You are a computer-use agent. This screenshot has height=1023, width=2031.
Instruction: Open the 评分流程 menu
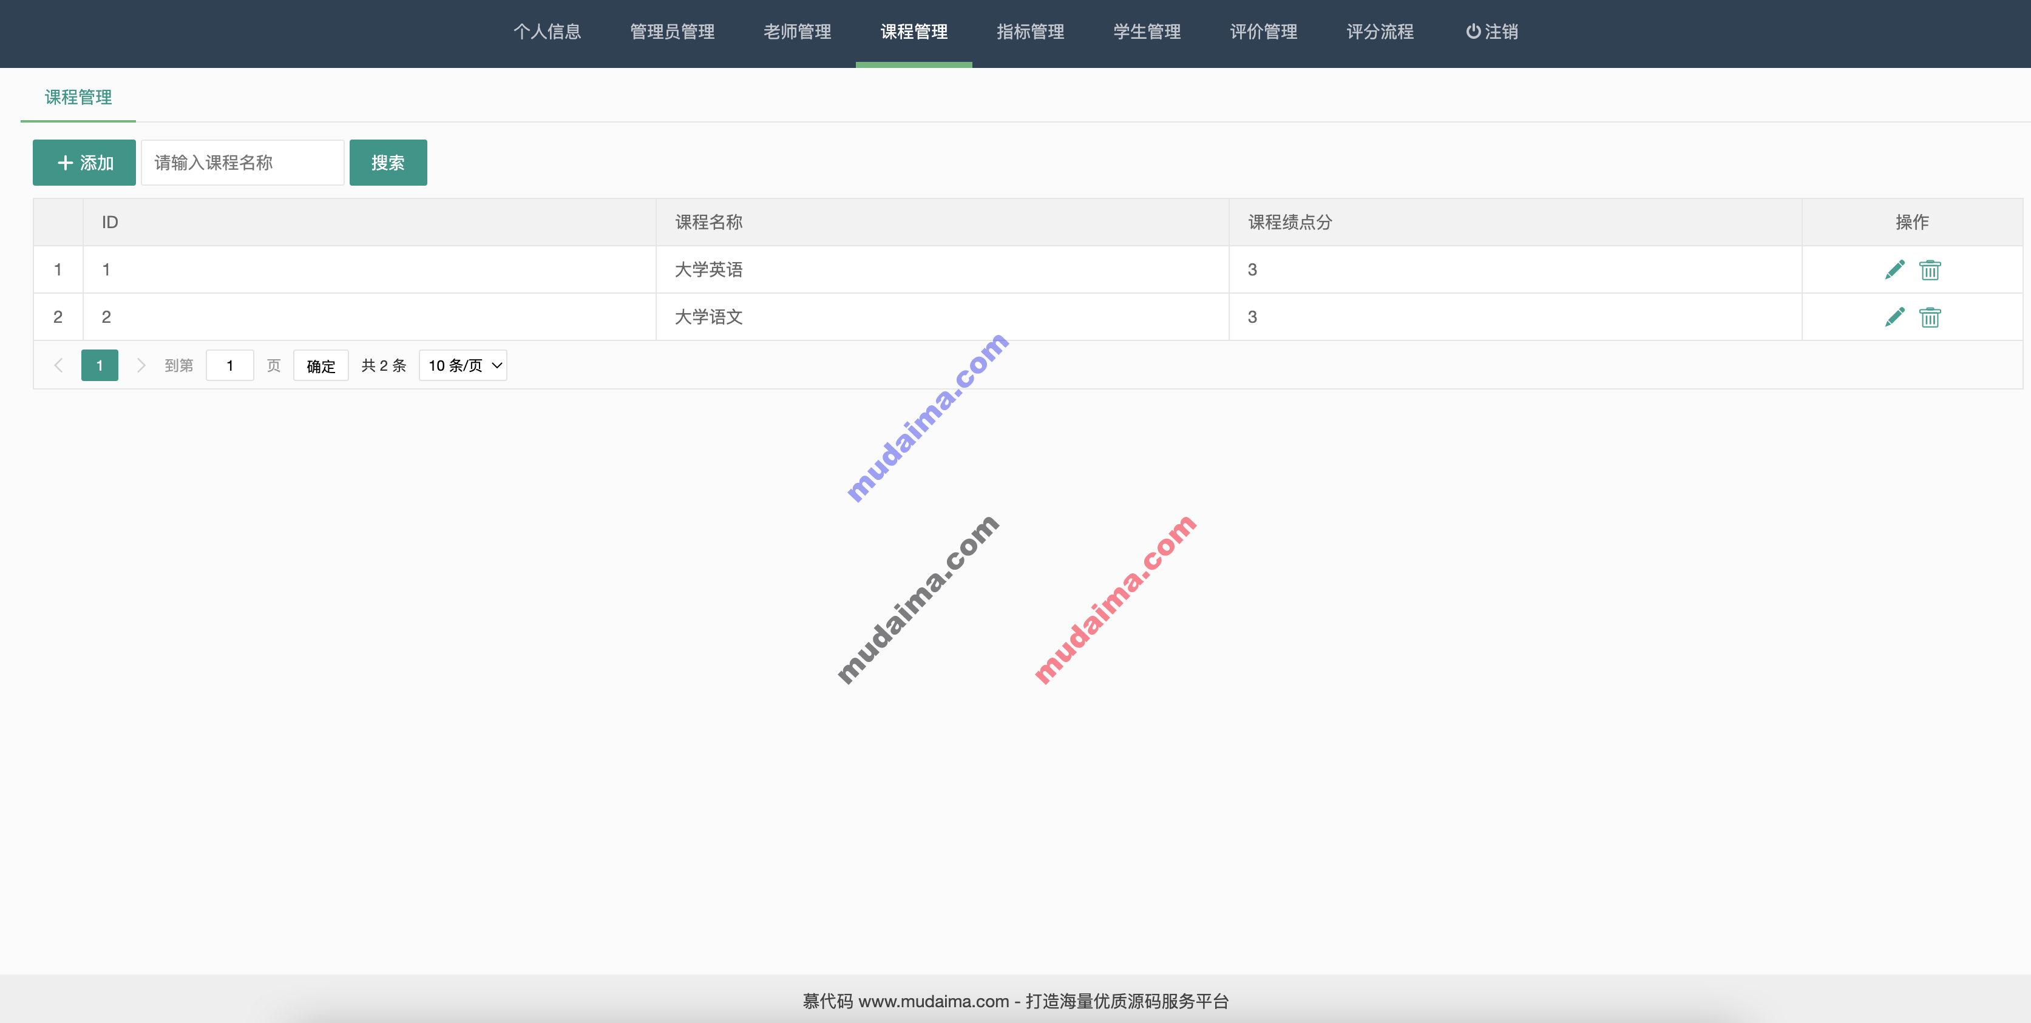[x=1380, y=32]
